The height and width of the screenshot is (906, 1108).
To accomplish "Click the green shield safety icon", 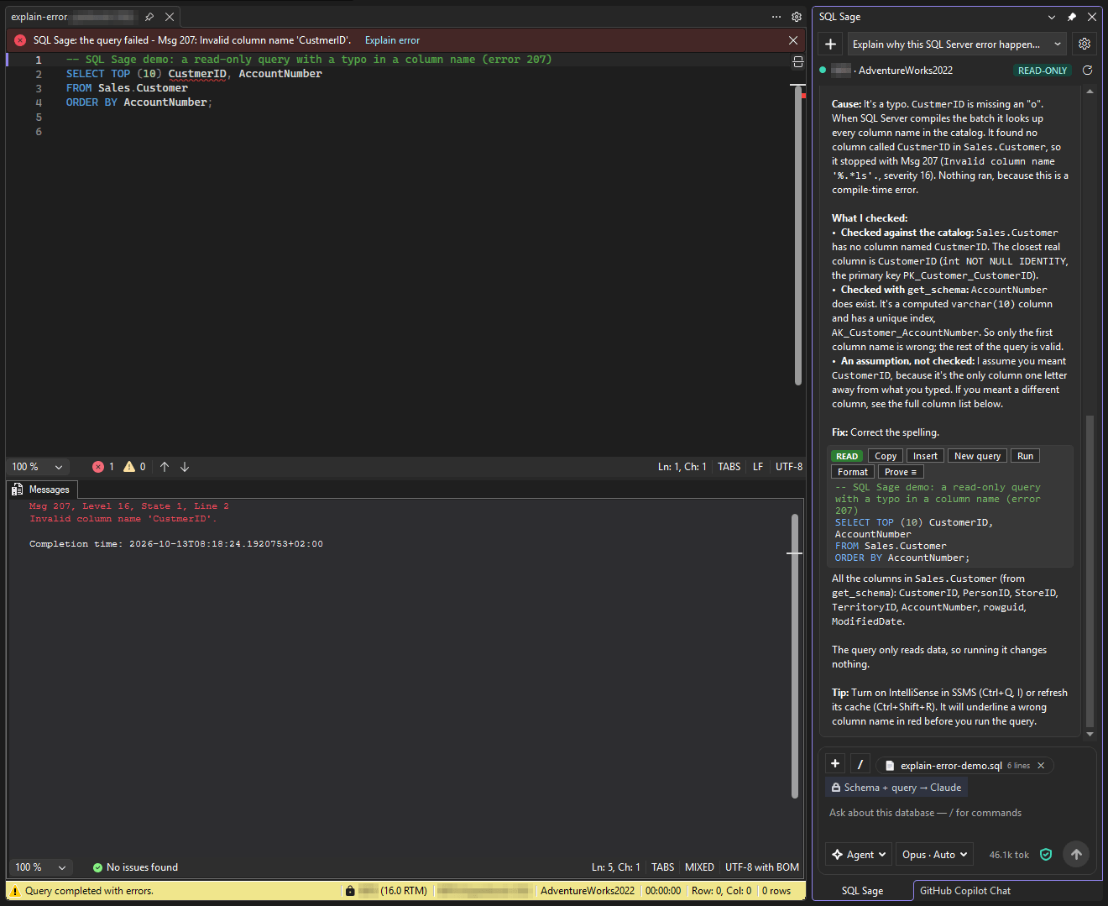I will (x=1046, y=855).
